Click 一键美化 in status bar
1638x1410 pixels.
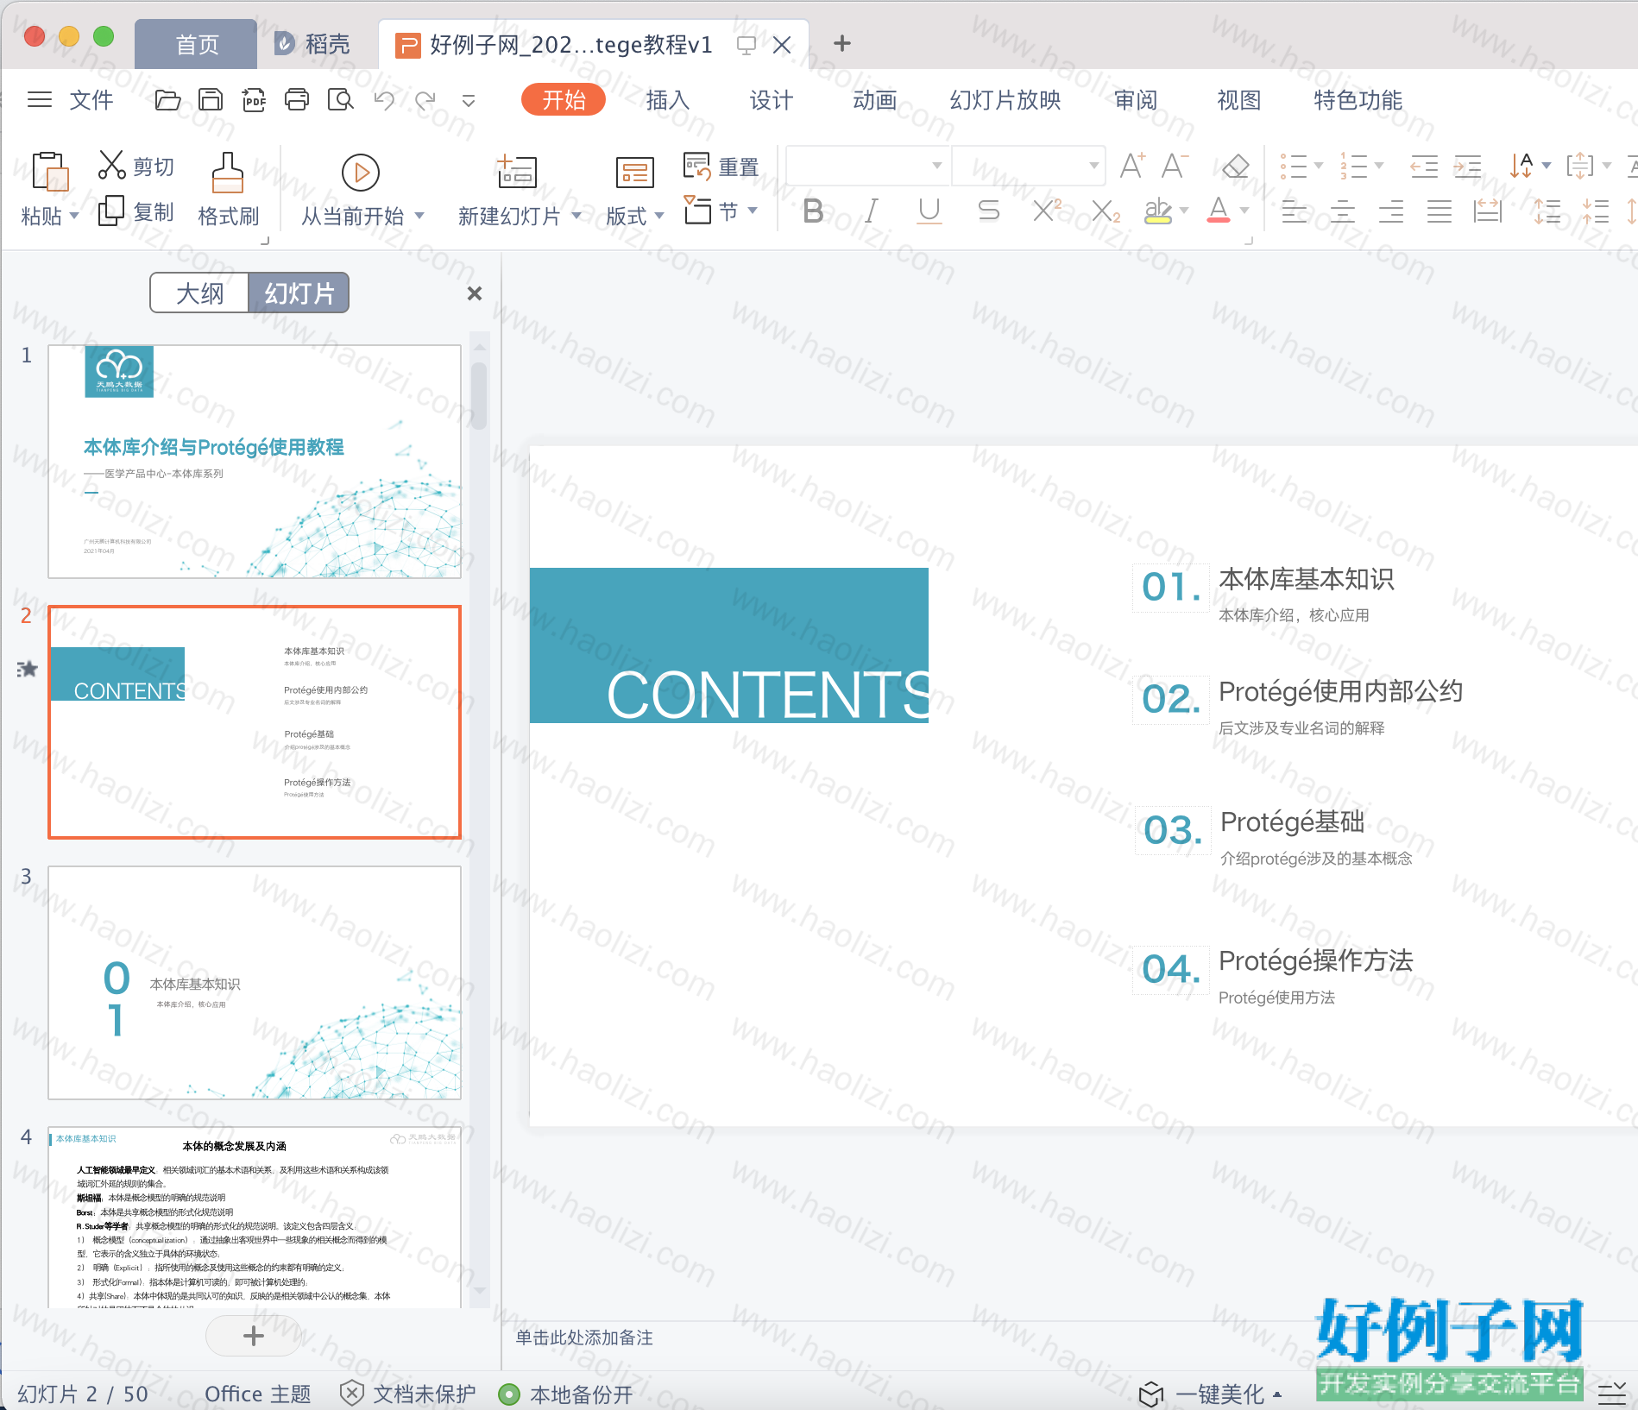coord(1211,1393)
